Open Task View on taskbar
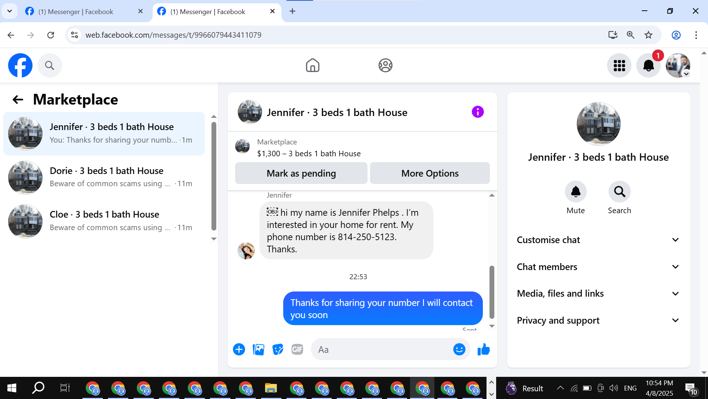The height and width of the screenshot is (399, 708). tap(65, 388)
